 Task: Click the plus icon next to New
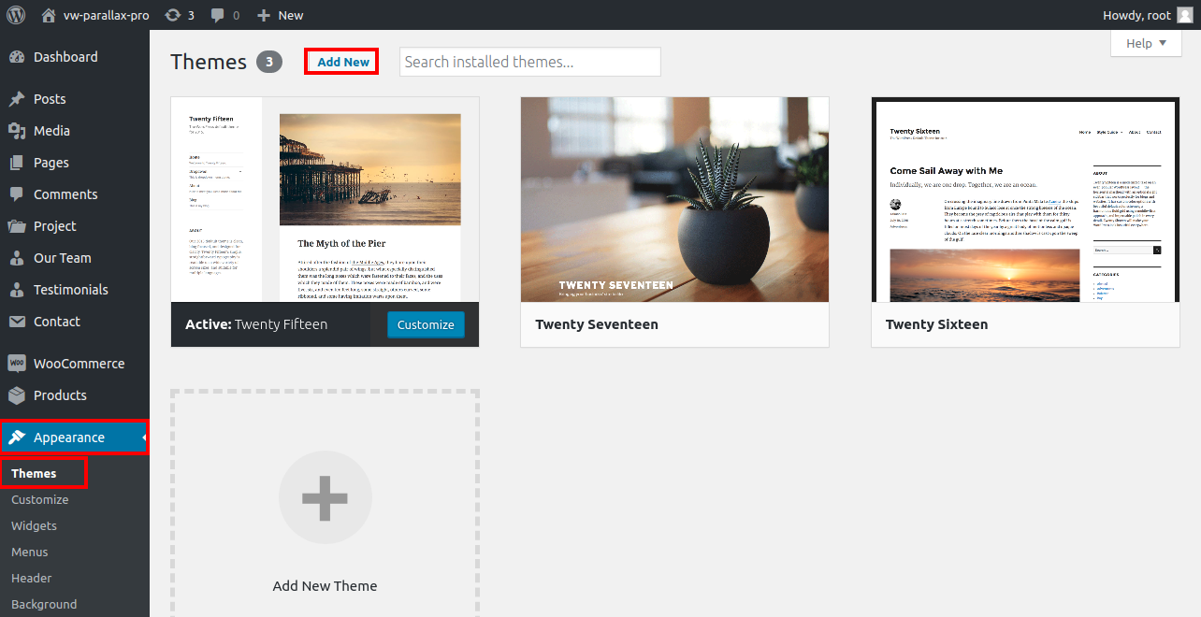pyautogui.click(x=264, y=15)
